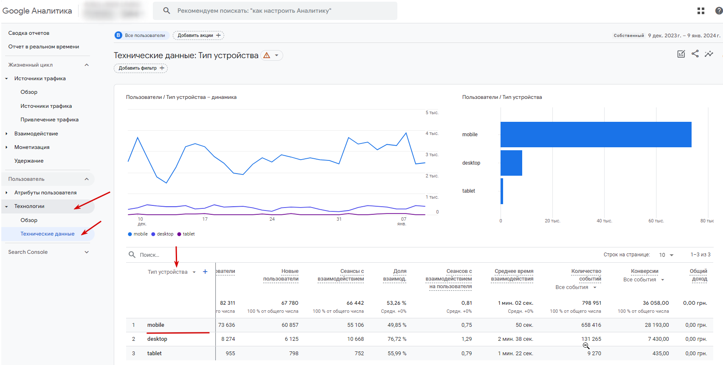Screen dimensions: 723x365
Task: Open the Google apps grid icon
Action: click(701, 11)
